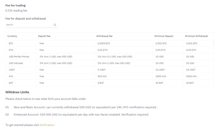The image size is (219, 134).
Task: Click the 5000 AYA minimum deposit cell
Action: (x=161, y=76)
